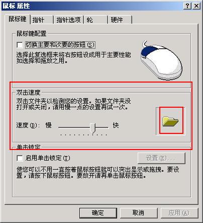203x223 pixels.
Task: Toggle 切换主要和次要的按钮 checkbox
Action: click(x=20, y=45)
